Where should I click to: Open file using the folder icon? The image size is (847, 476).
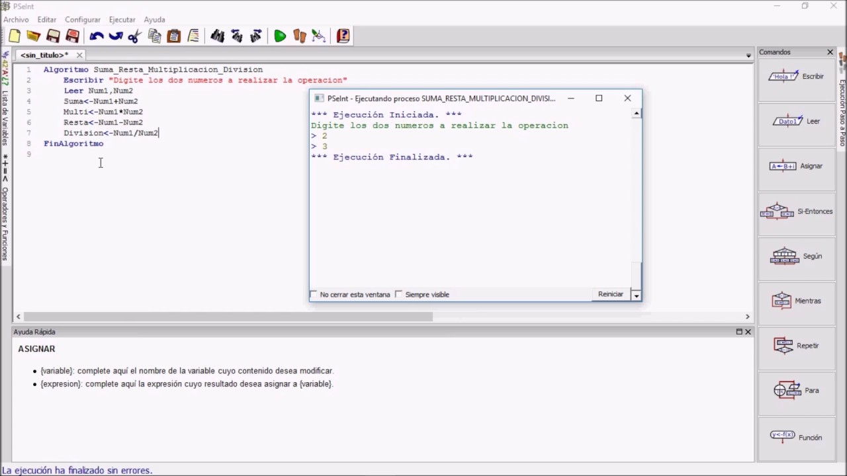click(34, 36)
